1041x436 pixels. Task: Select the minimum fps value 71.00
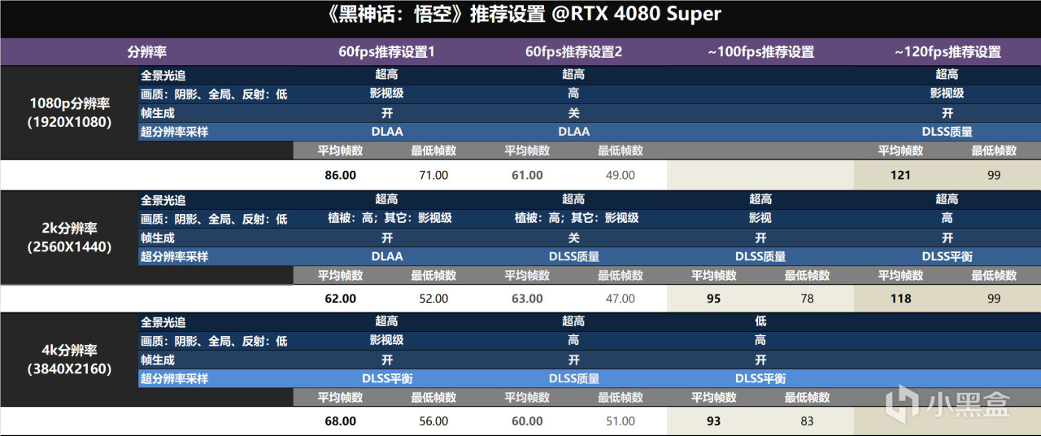(x=433, y=175)
